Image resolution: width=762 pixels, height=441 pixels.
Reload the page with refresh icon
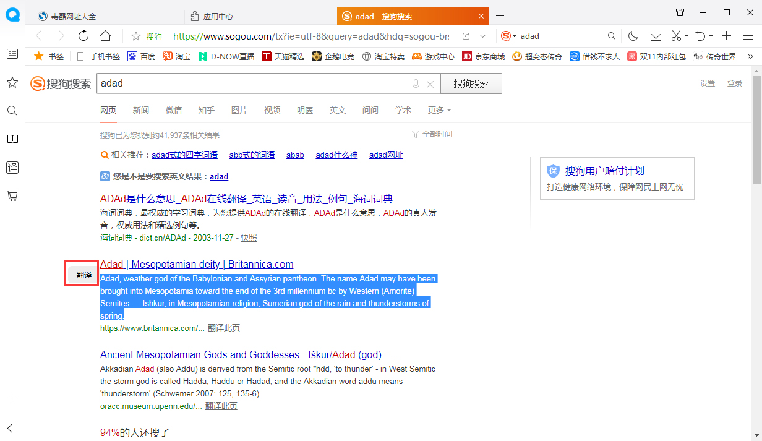pyautogui.click(x=83, y=36)
